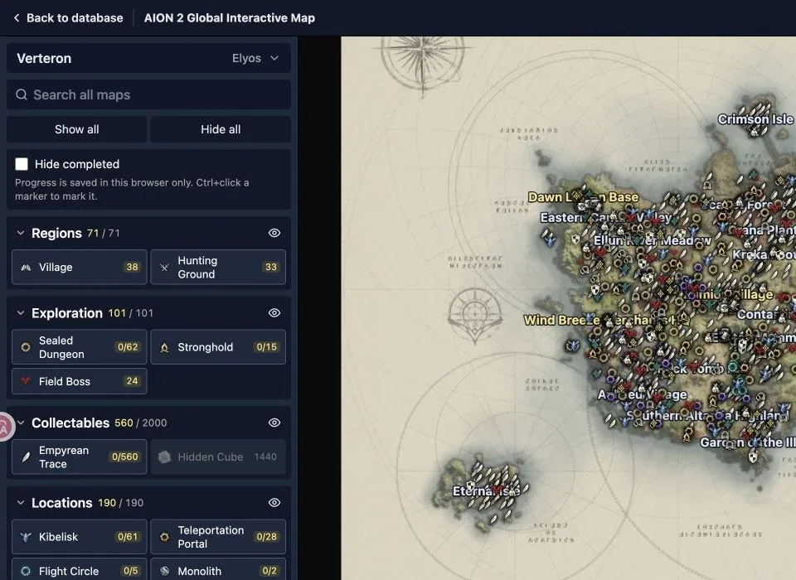The image size is (796, 580).
Task: Click the red Field Boss icon
Action: pyautogui.click(x=26, y=381)
